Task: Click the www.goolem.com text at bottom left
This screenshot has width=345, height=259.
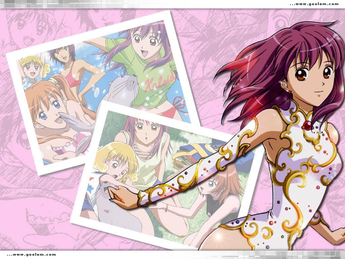Action: (31, 254)
